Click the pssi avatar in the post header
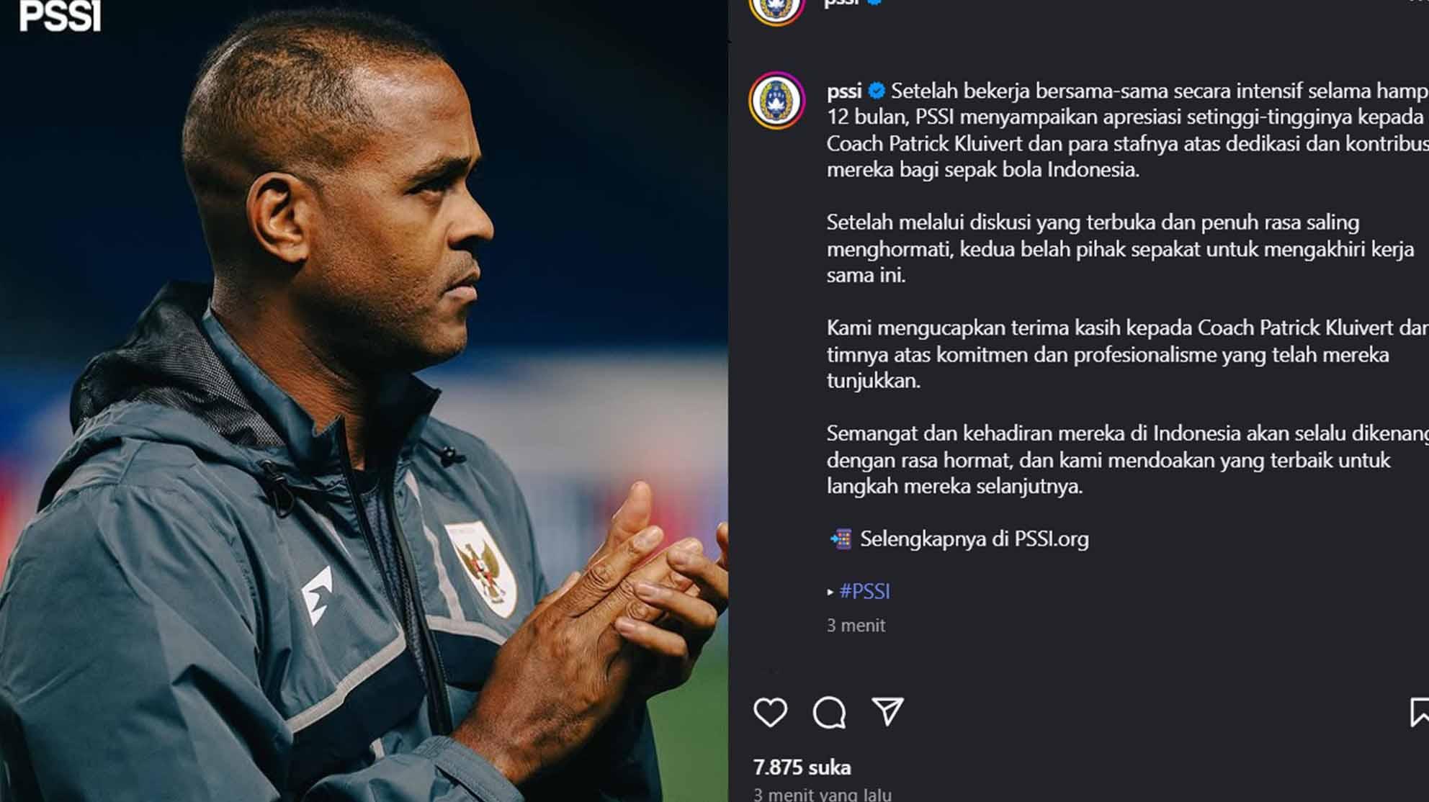 [776, 9]
